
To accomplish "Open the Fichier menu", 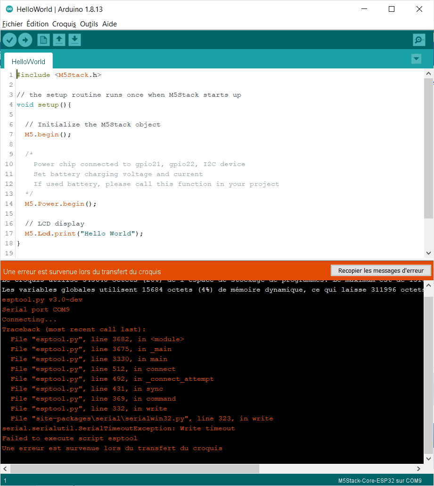I will (x=12, y=24).
